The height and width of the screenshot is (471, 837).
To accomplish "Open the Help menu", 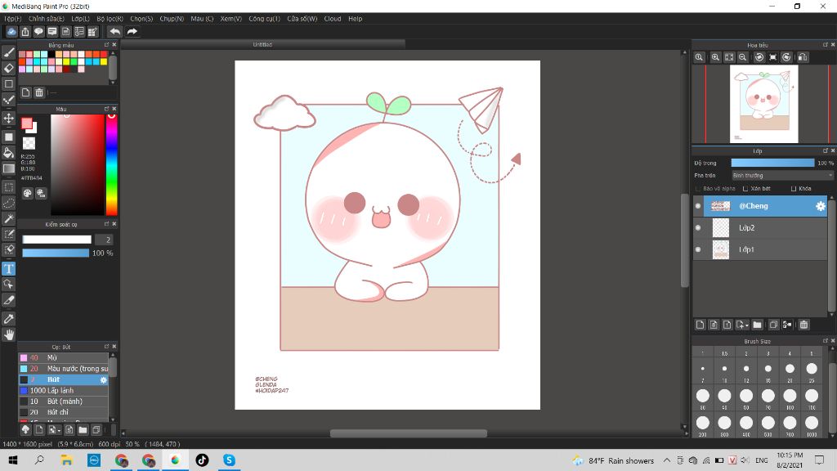I will click(356, 19).
